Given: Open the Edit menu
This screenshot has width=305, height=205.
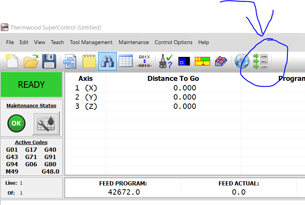Looking at the screenshot, I should [24, 42].
